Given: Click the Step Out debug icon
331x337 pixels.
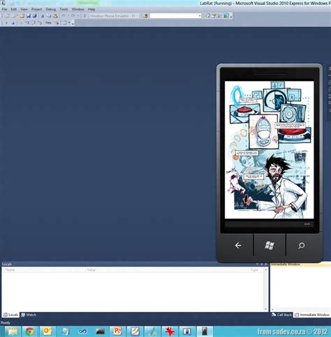Looking at the screenshot, I should (x=40, y=23).
